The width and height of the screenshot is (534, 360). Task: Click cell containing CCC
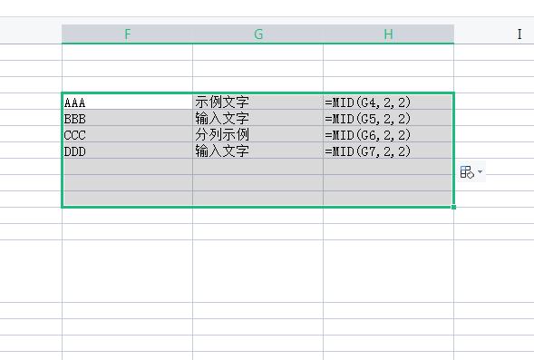click(127, 134)
